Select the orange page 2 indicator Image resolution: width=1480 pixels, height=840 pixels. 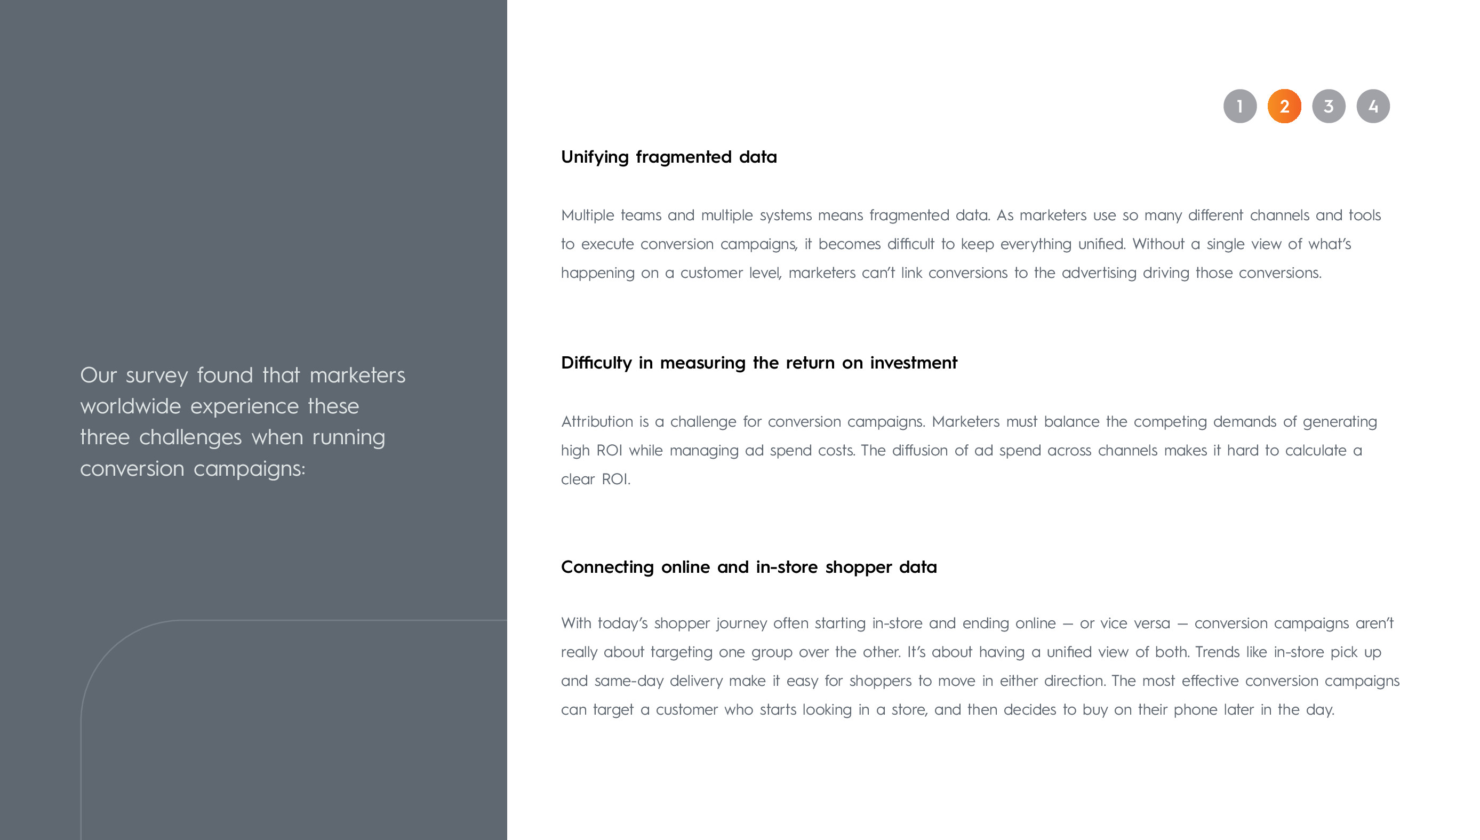coord(1284,106)
